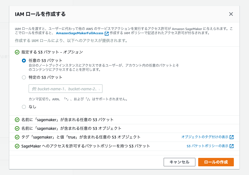Click external icon after S3 バケットポリシーの表示
The height and width of the screenshot is (175, 249).
point(232,146)
